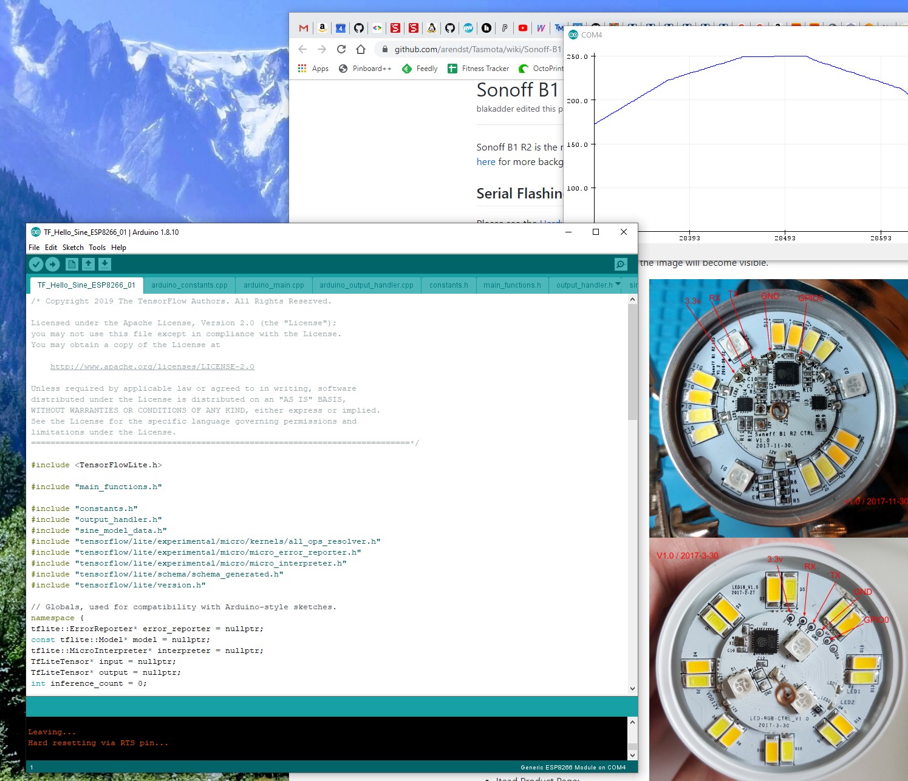
Task: Switch to the pinned Google Calendar tab
Action: pyautogui.click(x=341, y=28)
